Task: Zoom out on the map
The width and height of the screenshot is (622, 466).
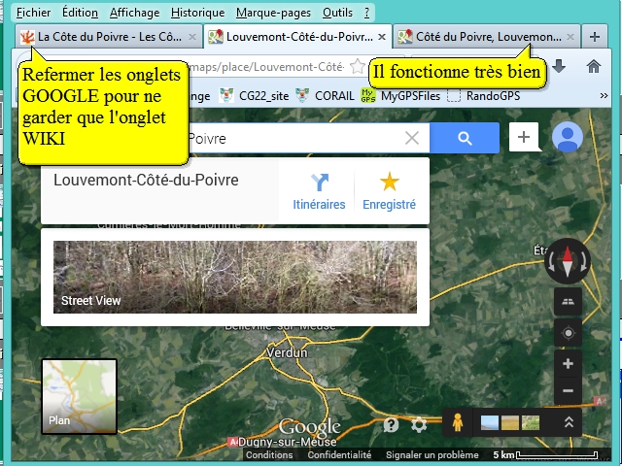Action: (x=568, y=390)
